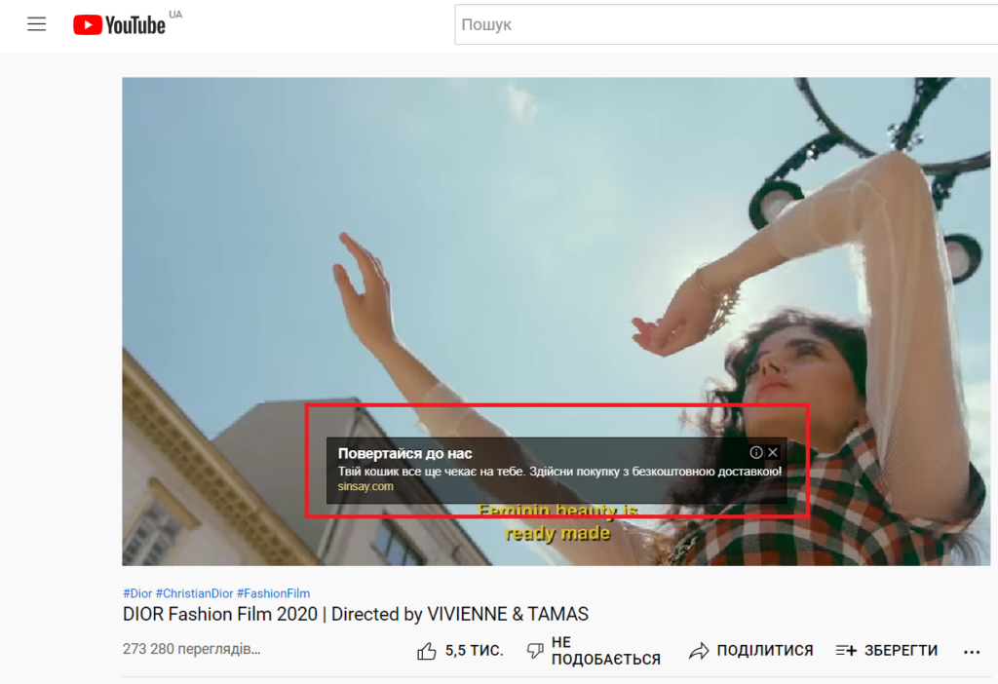This screenshot has width=998, height=684.
Task: Click the YouTube logo
Action: pos(119,24)
